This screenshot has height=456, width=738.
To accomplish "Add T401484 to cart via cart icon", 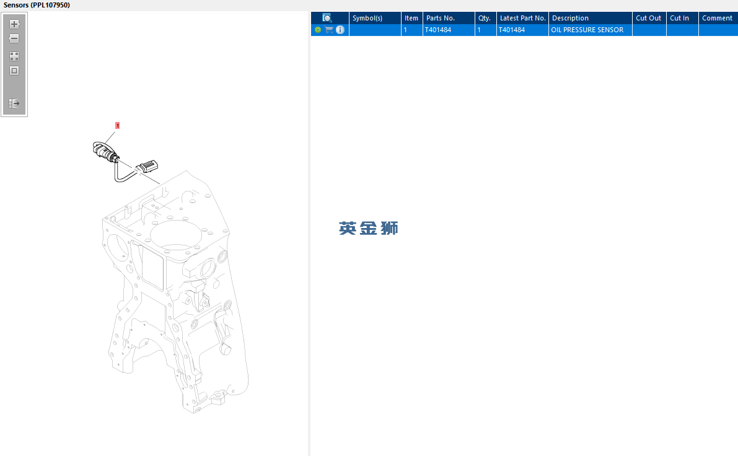I will click(x=329, y=30).
